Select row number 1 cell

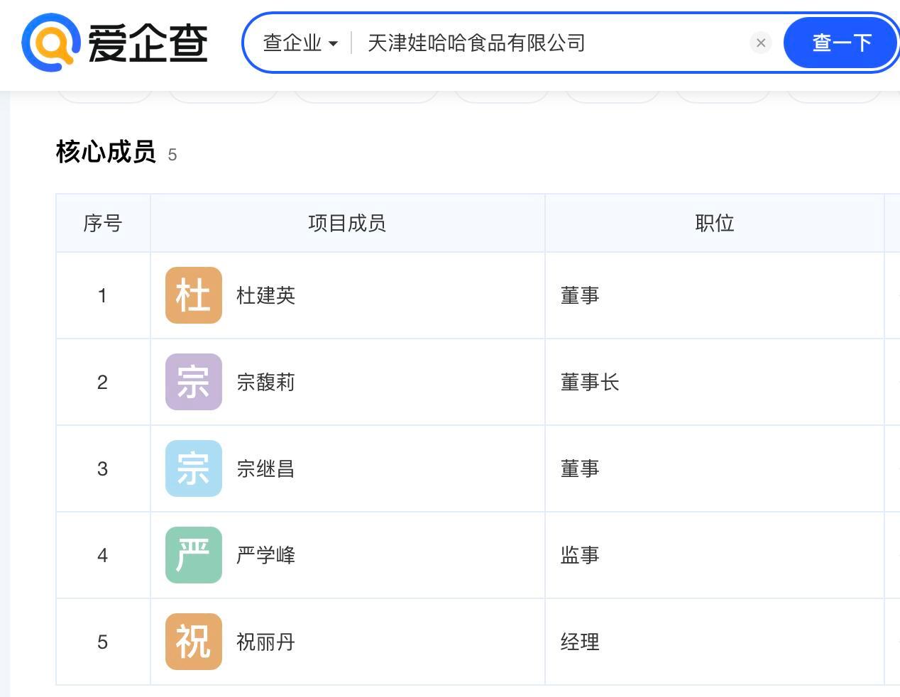click(103, 295)
